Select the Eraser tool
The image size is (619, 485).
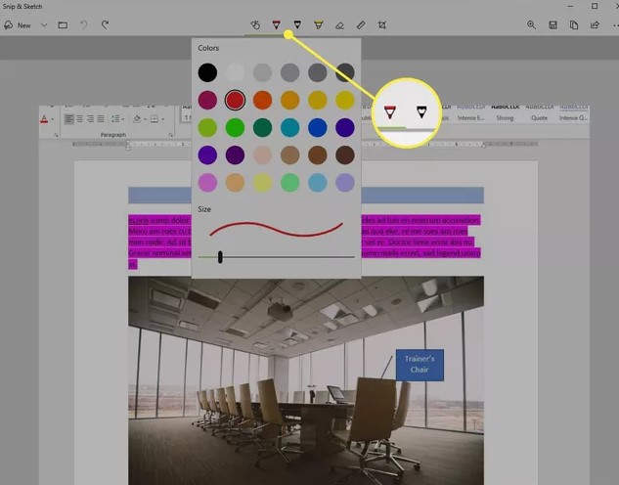[339, 25]
